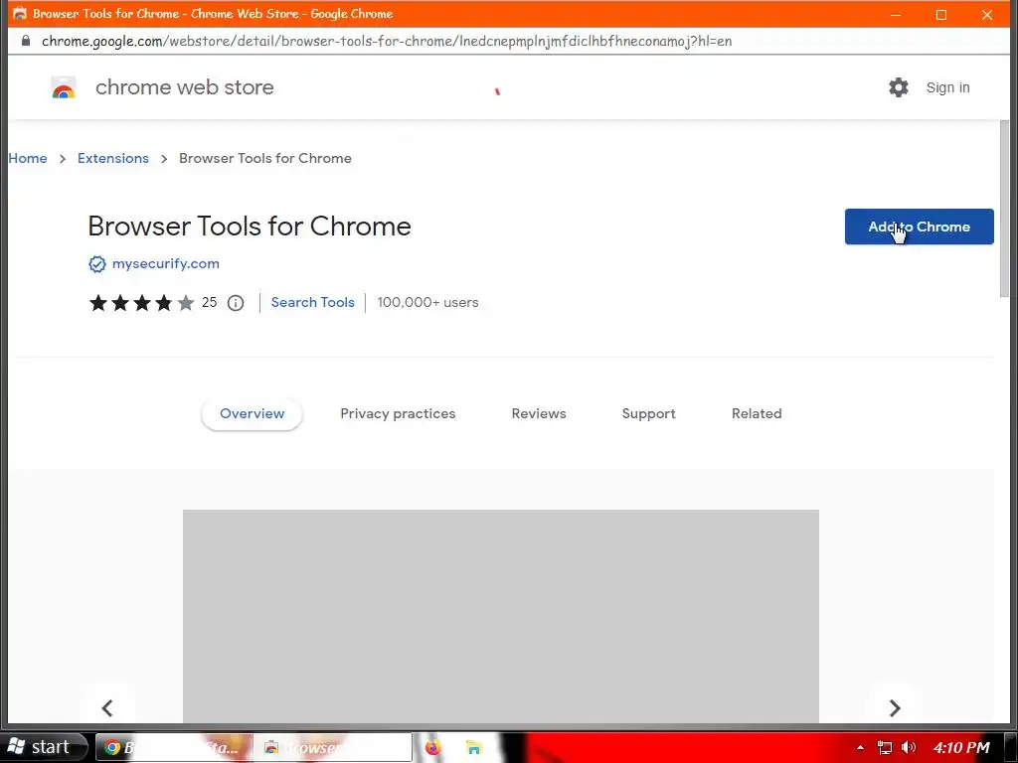Click the "Browser Tools for Chrome" breadcrumb text
1018x763 pixels.
pyautogui.click(x=264, y=158)
